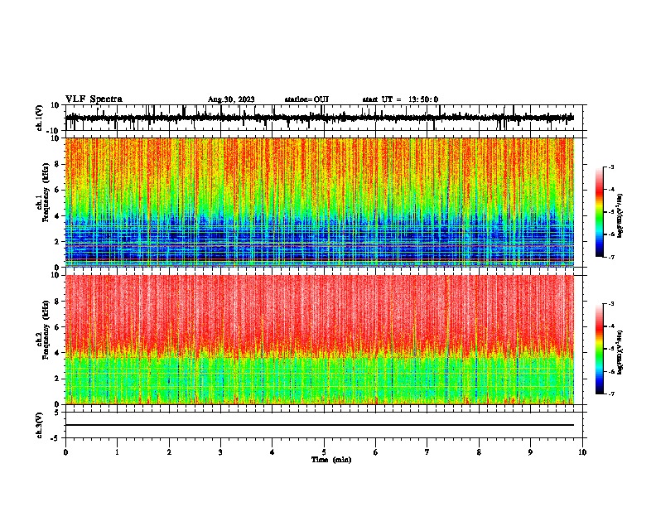Click the date text "Aug.30, 2023"
Screen dimensions: 656x507
pyautogui.click(x=231, y=99)
